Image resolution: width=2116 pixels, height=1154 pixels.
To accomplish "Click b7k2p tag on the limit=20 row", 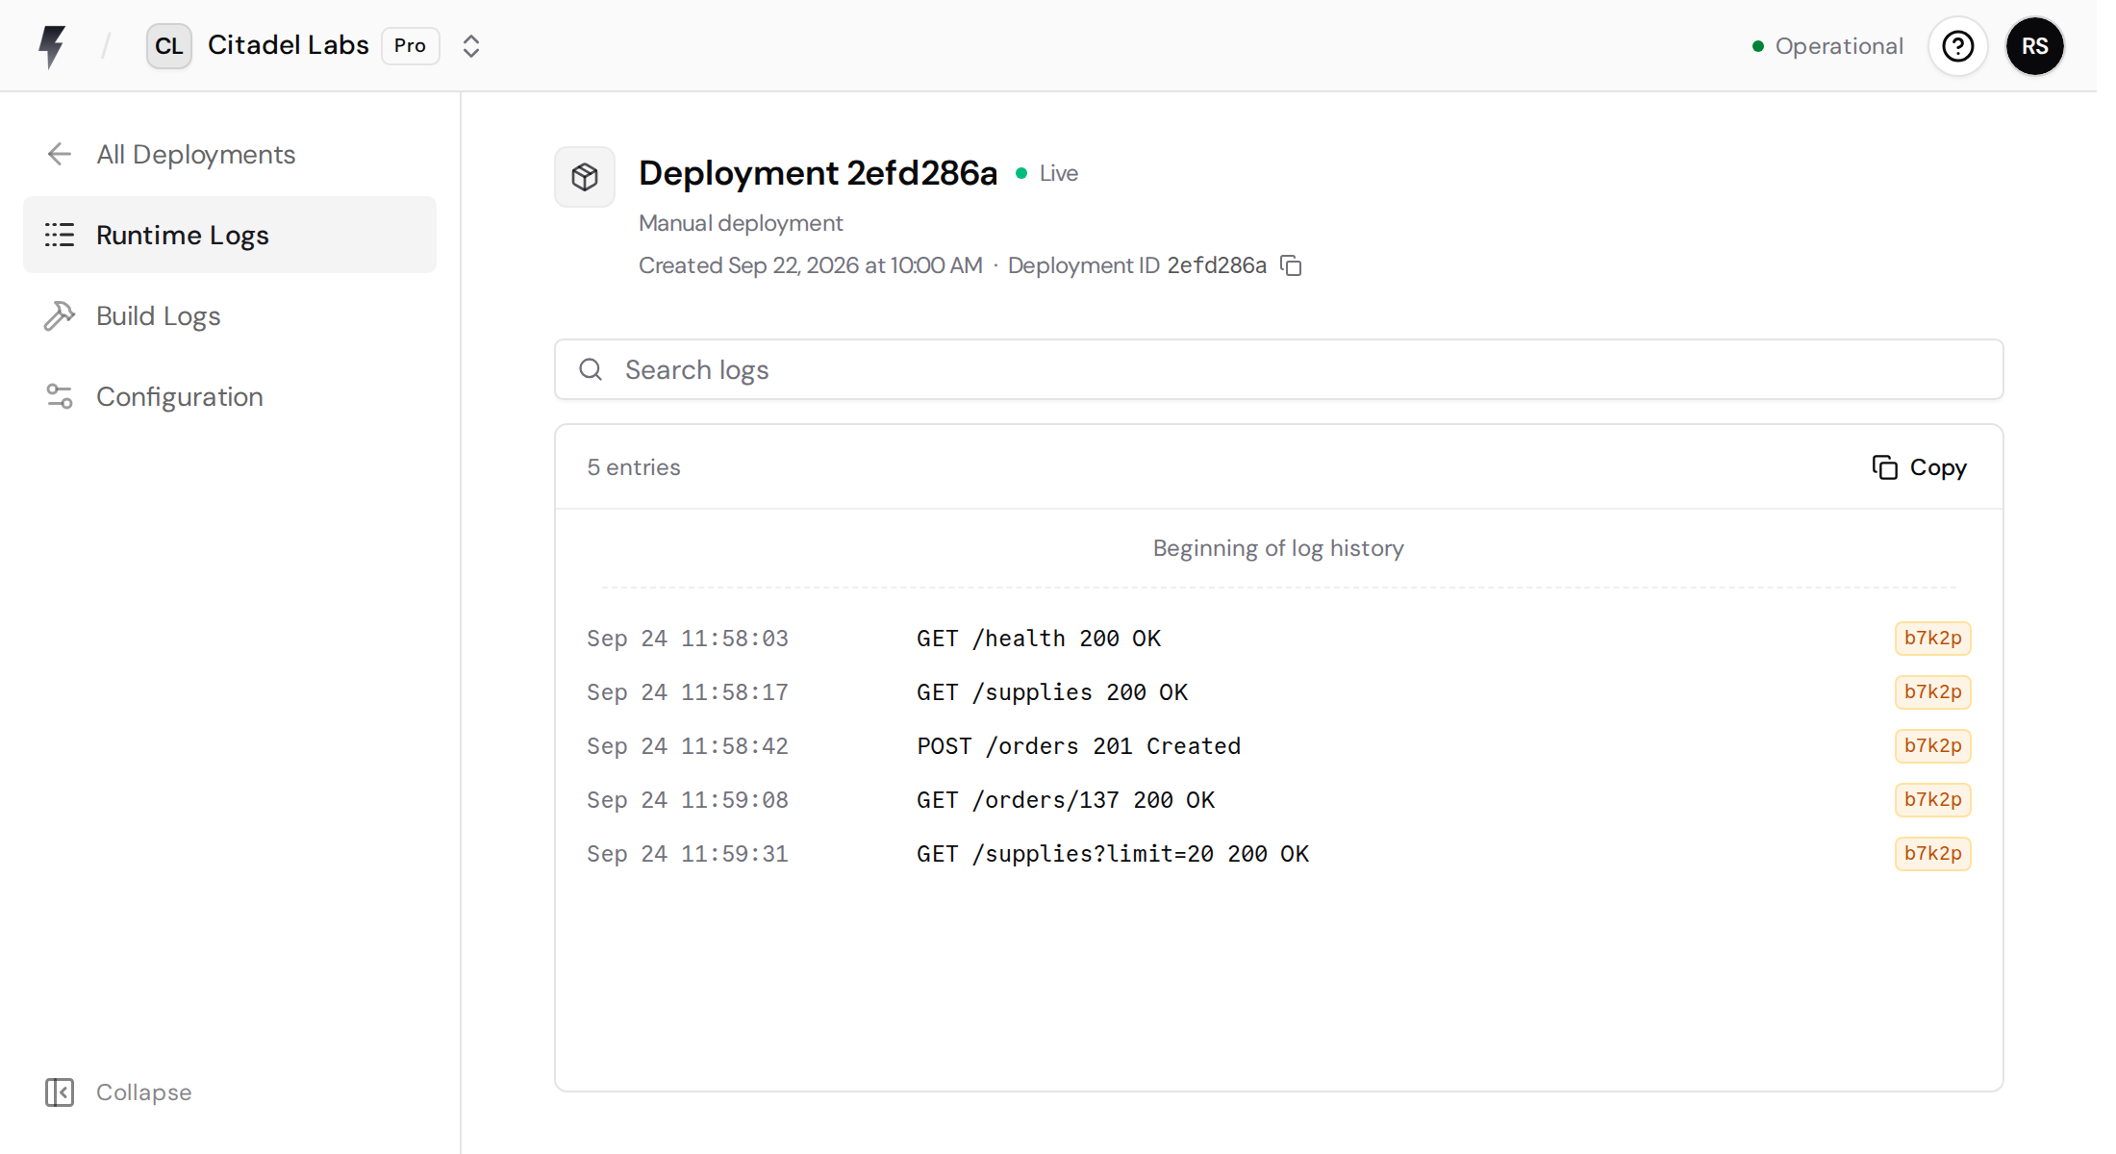I will tap(1932, 854).
